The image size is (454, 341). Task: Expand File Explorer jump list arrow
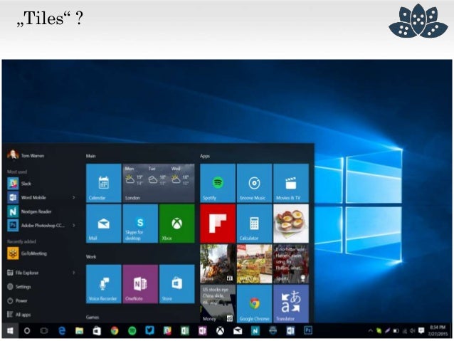tap(74, 273)
